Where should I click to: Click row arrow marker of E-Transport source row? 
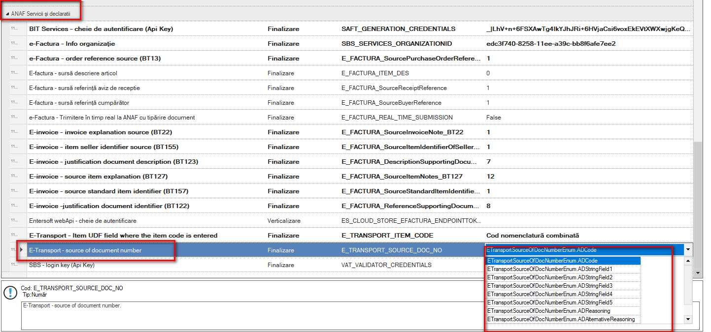[x=21, y=250]
